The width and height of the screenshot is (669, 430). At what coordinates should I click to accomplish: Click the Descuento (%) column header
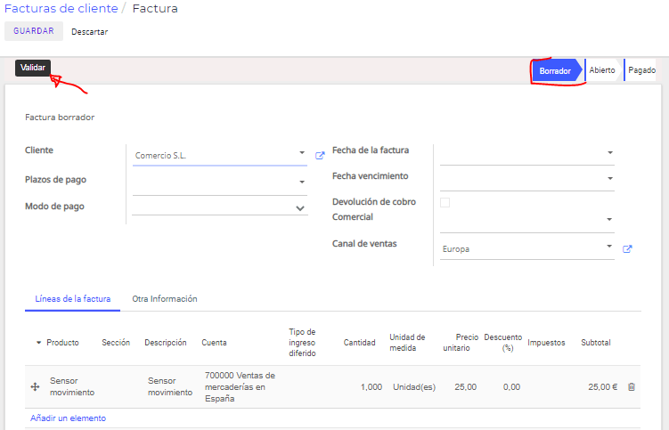click(x=503, y=343)
